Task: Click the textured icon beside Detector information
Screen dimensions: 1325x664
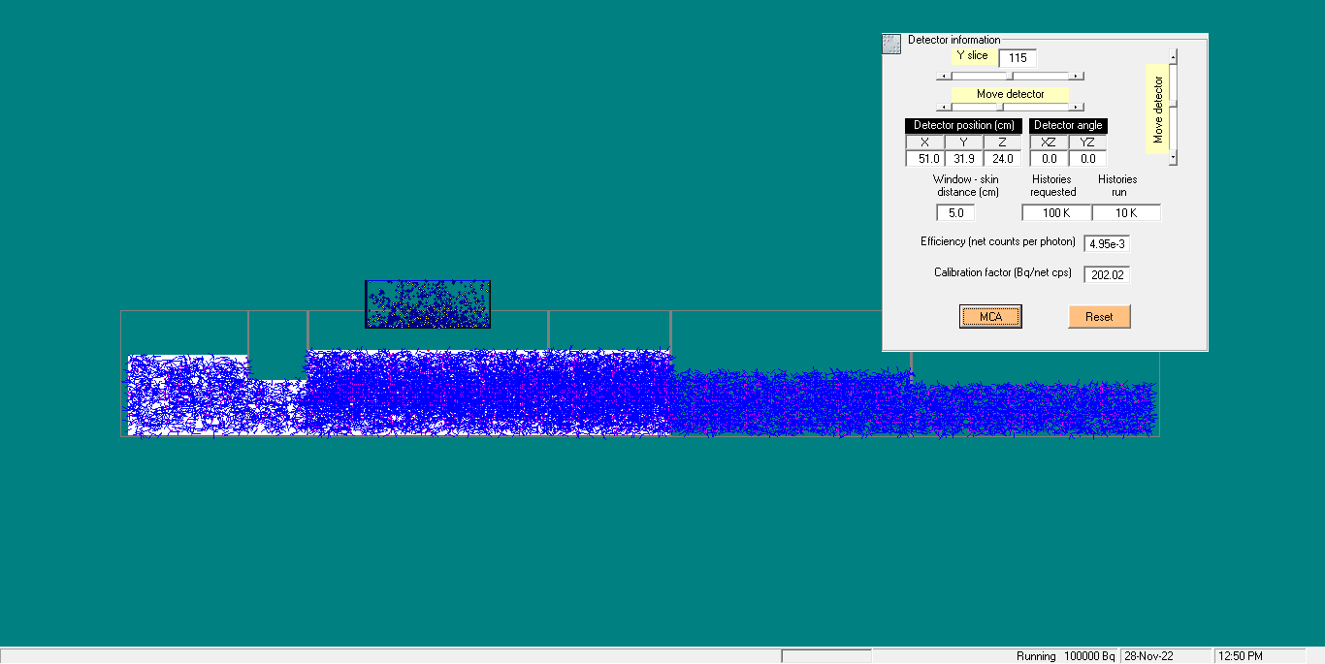Action: [x=891, y=44]
